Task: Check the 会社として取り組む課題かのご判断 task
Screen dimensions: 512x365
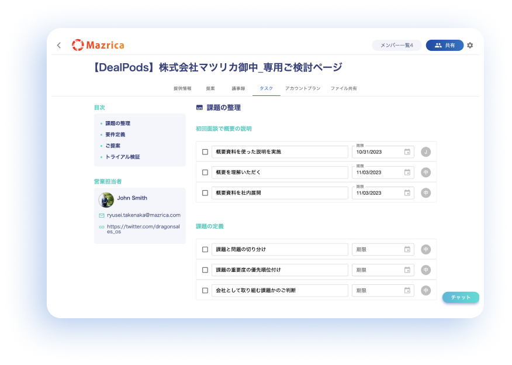Action: [205, 291]
